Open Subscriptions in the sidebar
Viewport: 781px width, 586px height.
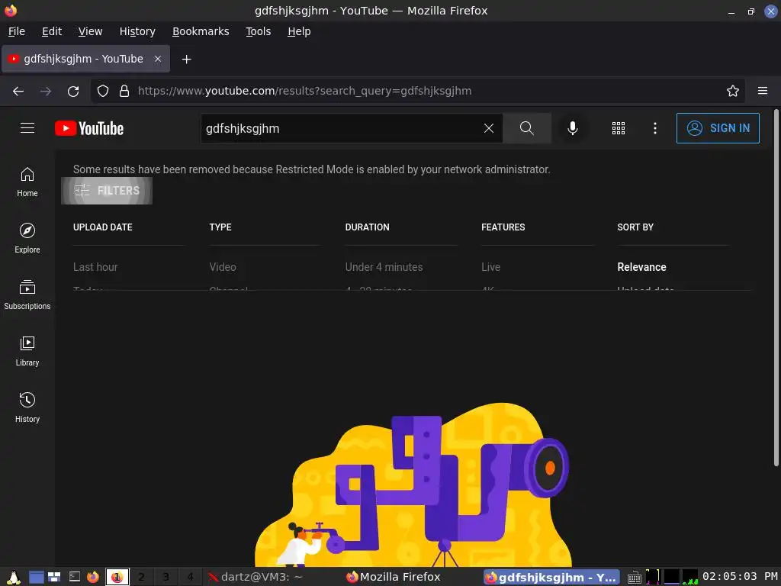[27, 295]
